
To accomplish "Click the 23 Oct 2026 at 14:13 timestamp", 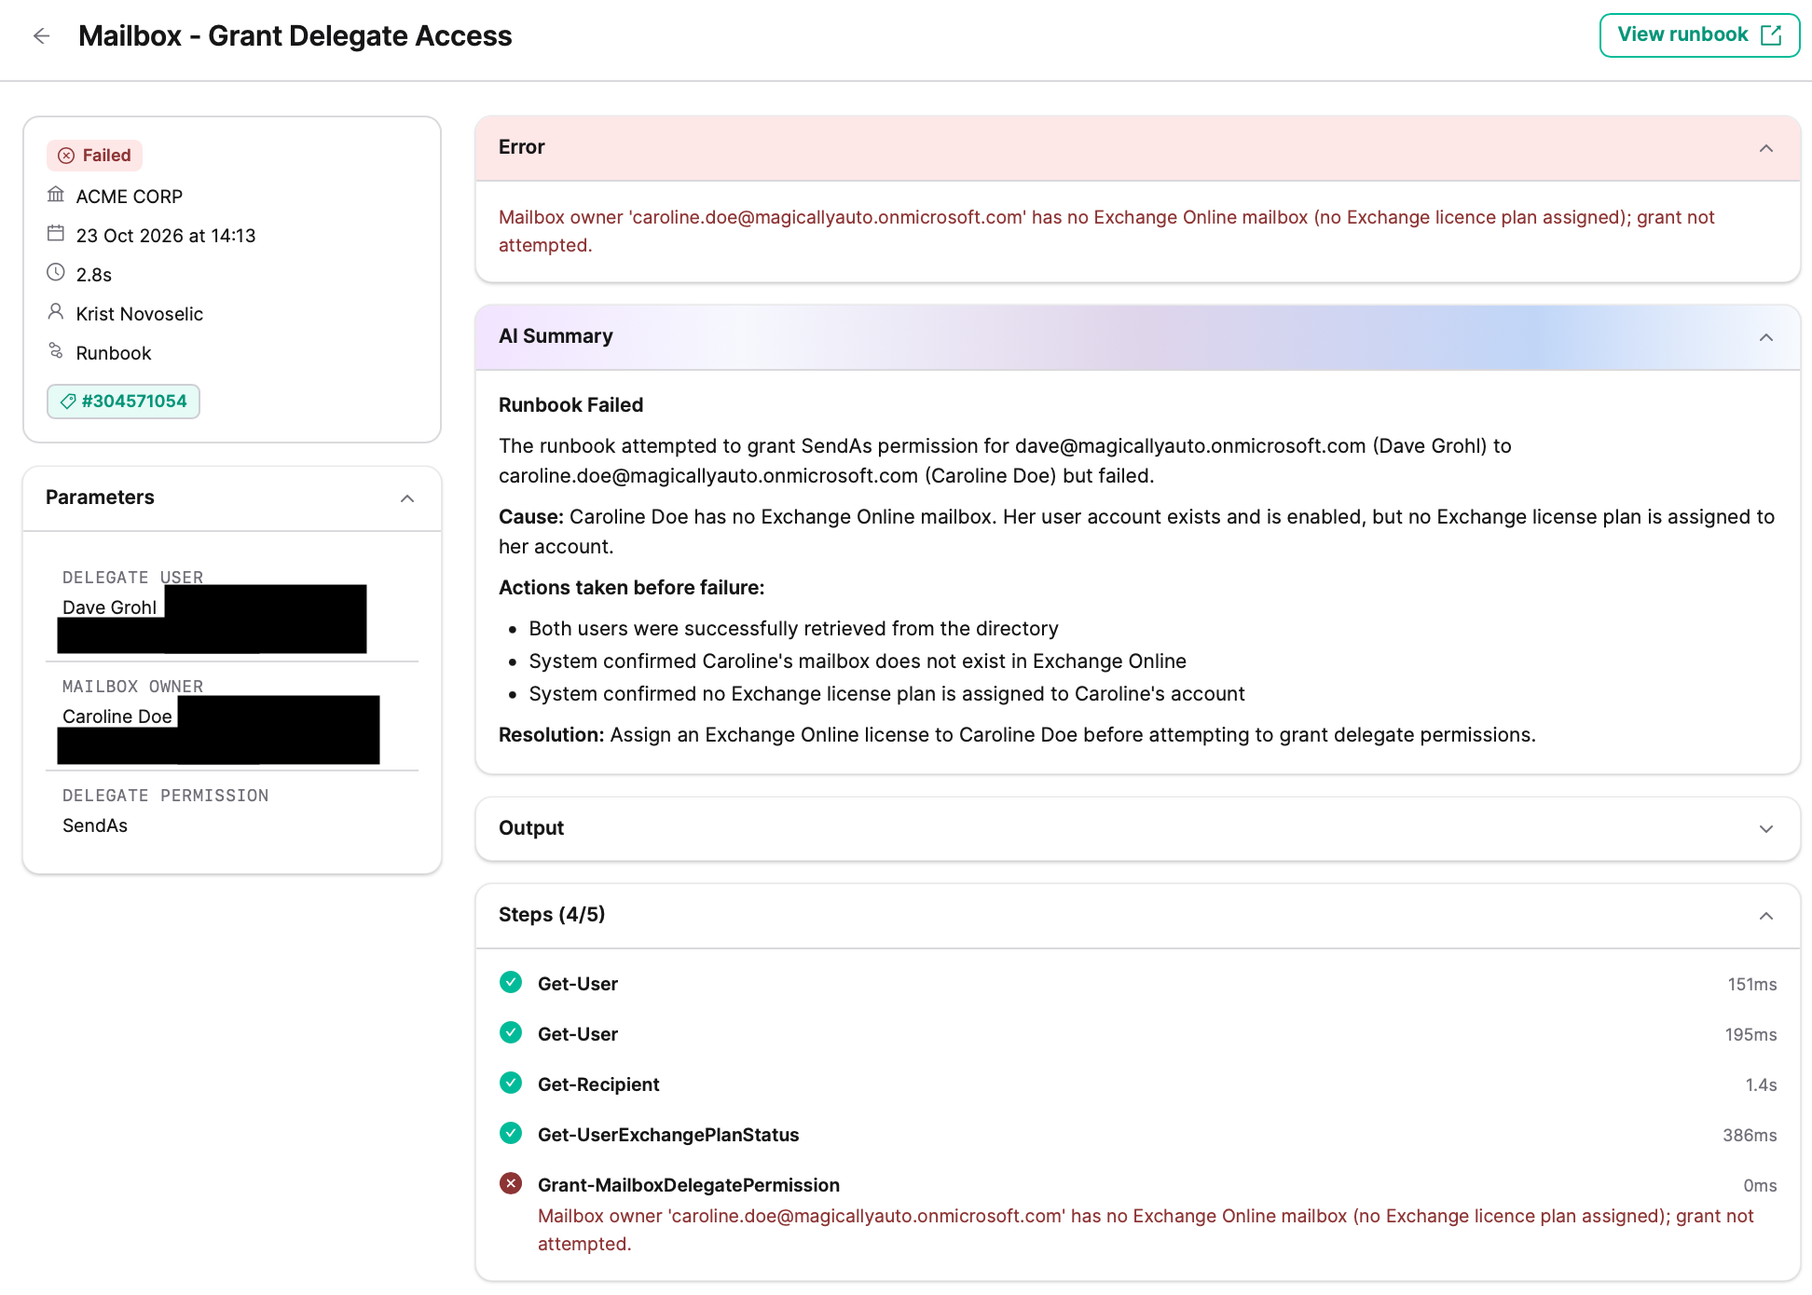I will [x=166, y=236].
